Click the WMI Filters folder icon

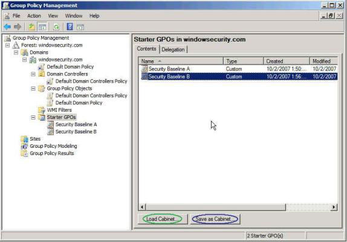(41, 110)
